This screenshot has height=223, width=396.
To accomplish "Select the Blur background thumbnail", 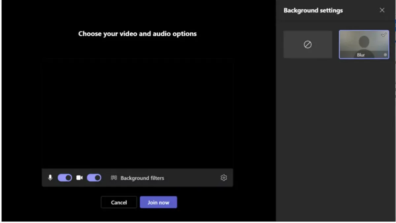I will (x=364, y=45).
